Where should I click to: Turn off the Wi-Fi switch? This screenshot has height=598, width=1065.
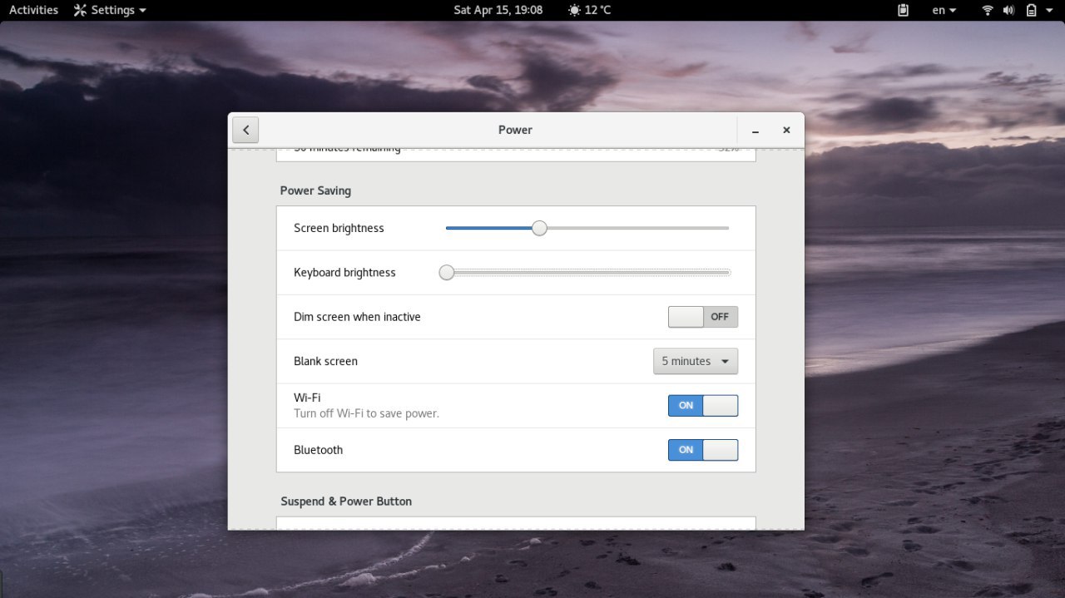click(703, 405)
